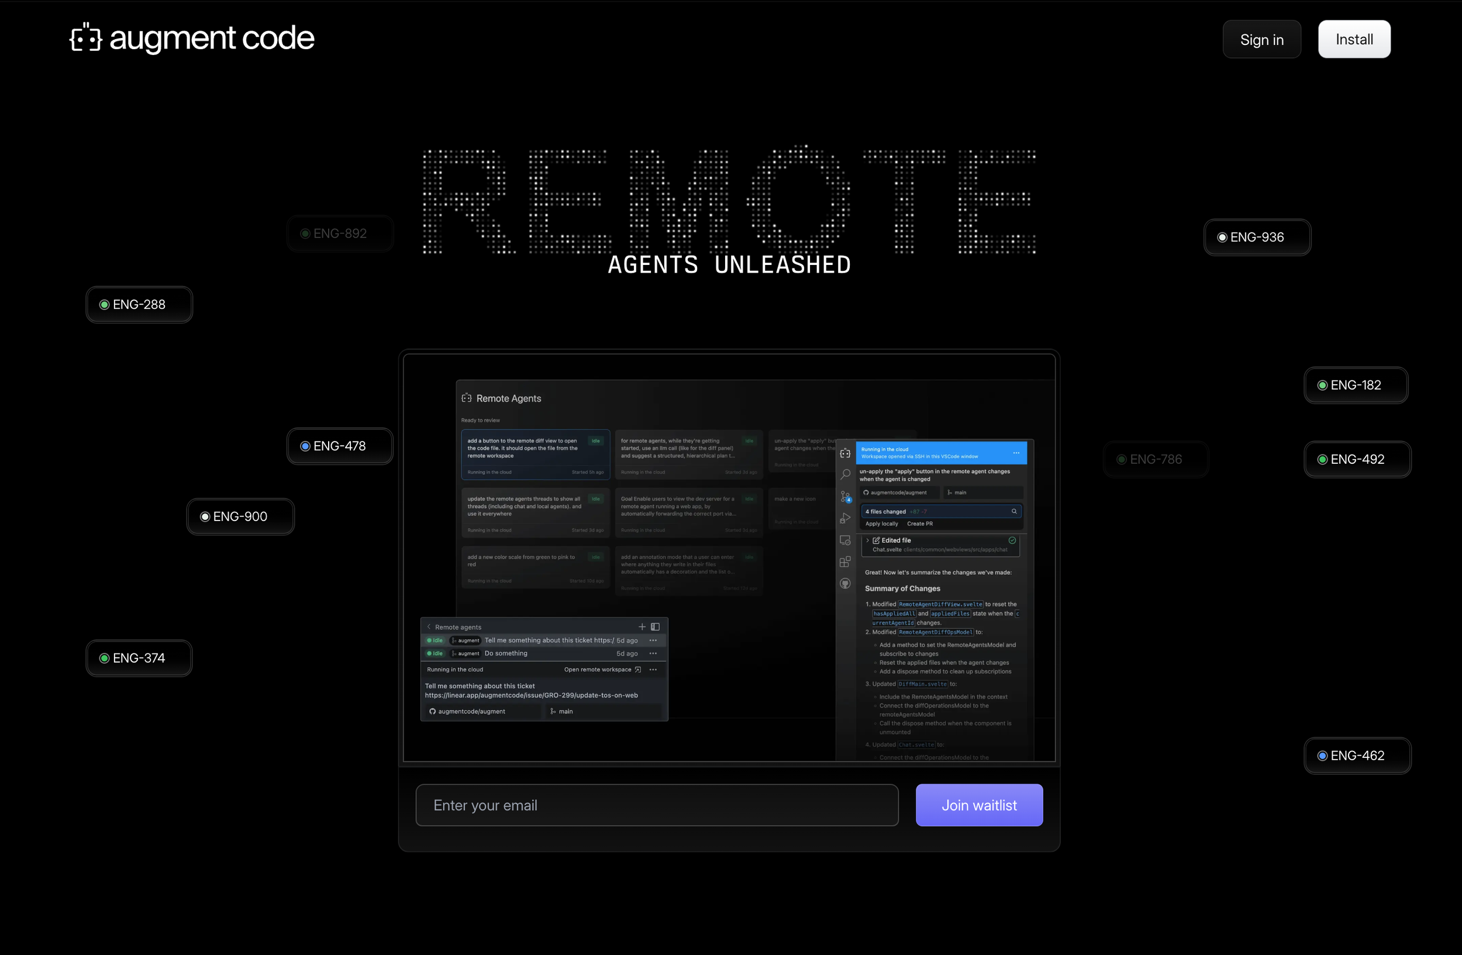
Task: Open the Search icon in the sidebar
Action: (845, 474)
